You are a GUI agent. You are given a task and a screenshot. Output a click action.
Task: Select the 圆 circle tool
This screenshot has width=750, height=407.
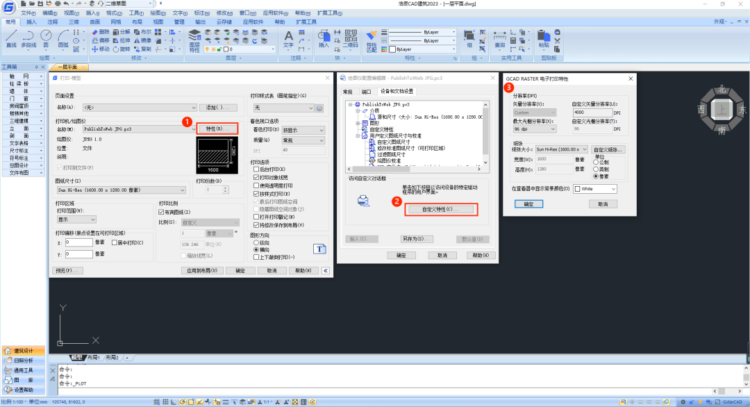(46, 39)
